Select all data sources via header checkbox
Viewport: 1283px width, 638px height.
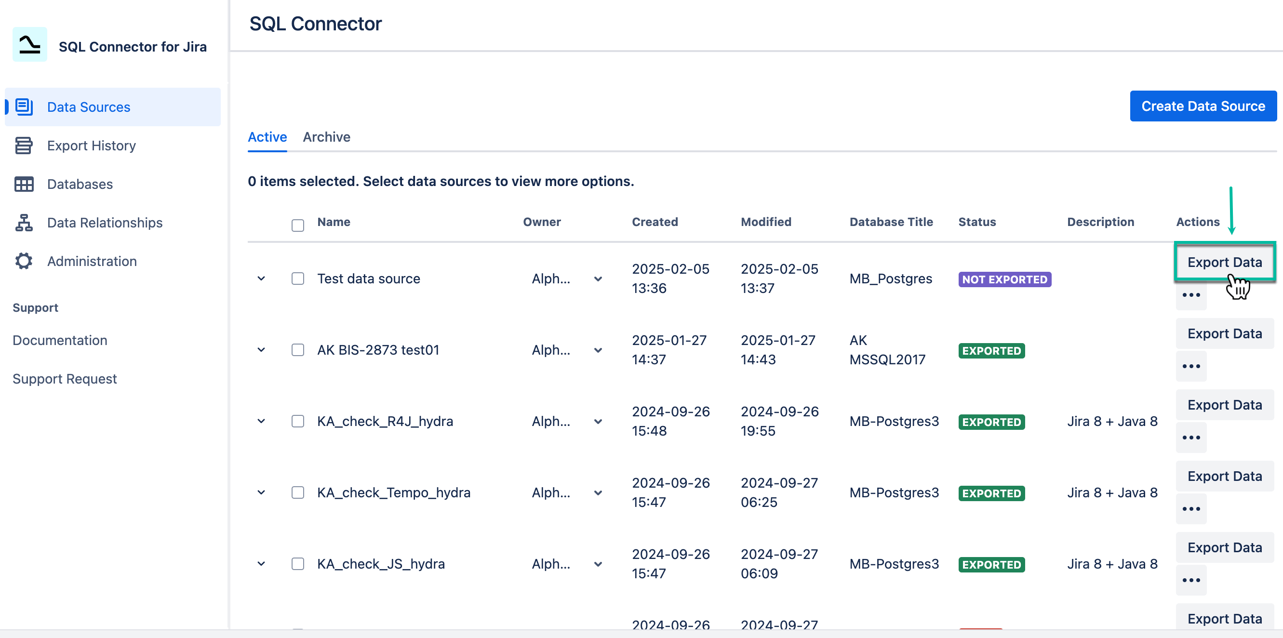pyautogui.click(x=298, y=225)
